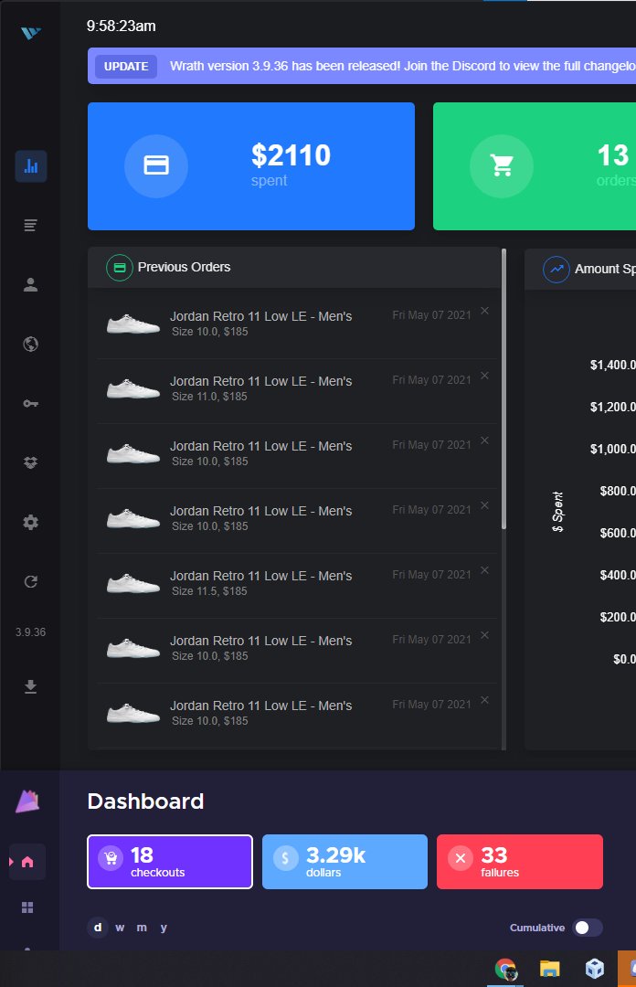Click the $1,400 axis label
The height and width of the screenshot is (987, 636).
point(613,365)
